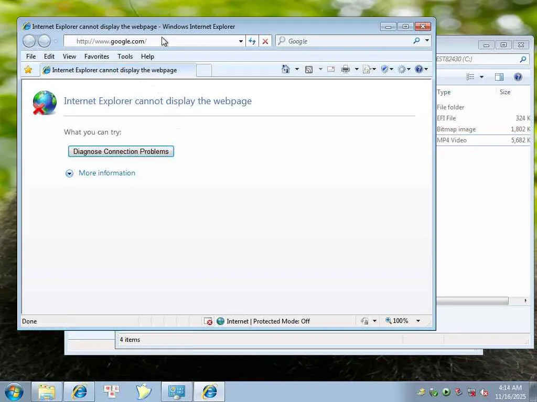This screenshot has height=402, width=537.
Task: Open the zoom level dropdown arrow
Action: [x=418, y=321]
